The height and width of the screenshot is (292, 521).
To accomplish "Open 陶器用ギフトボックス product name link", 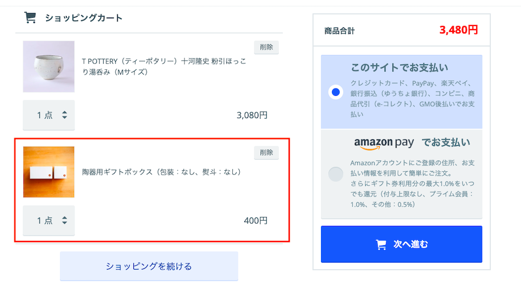I will pyautogui.click(x=162, y=172).
